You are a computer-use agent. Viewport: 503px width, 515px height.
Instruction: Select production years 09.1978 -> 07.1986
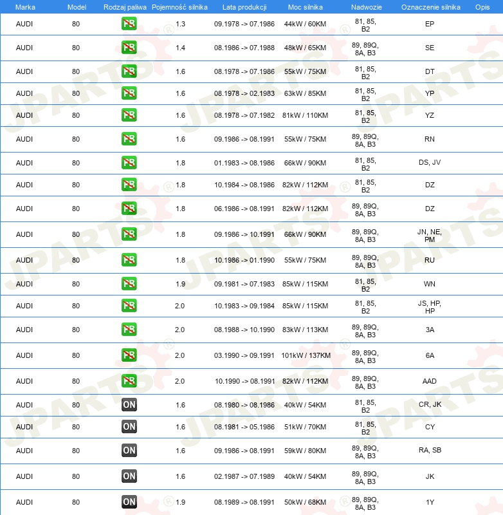(x=244, y=24)
